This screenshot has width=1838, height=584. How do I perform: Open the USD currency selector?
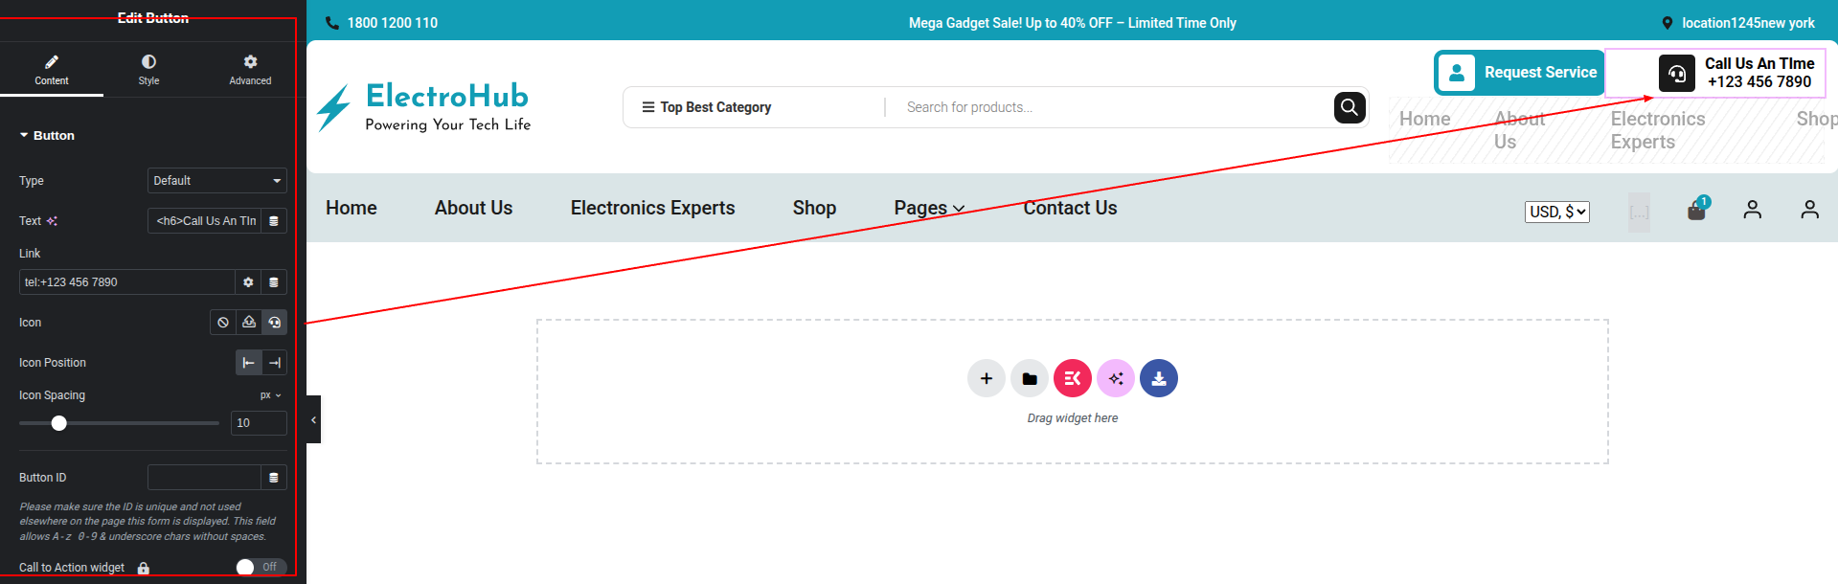[1556, 212]
